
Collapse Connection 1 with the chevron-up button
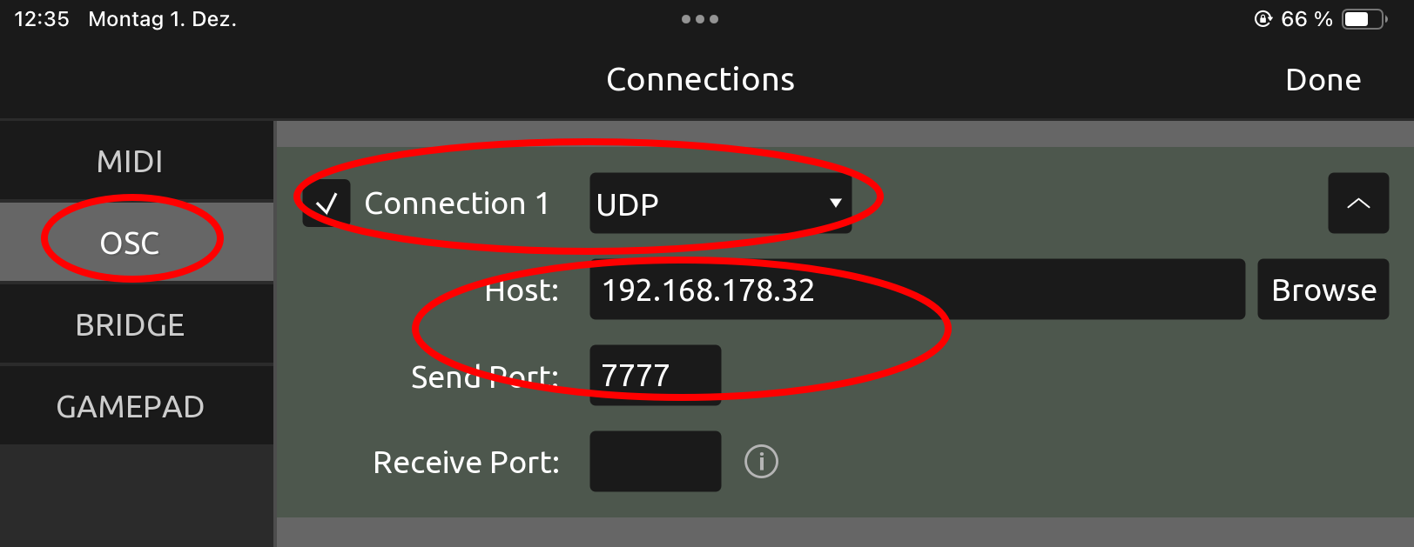1358,203
